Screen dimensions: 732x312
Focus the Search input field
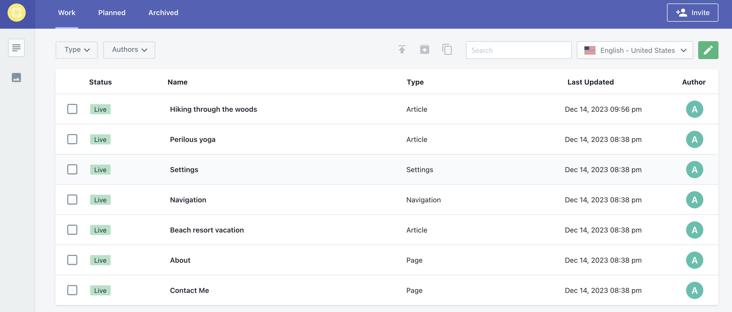(x=518, y=50)
